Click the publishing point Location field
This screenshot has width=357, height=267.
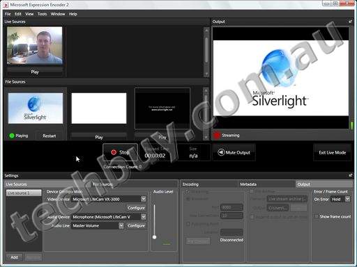click(231, 232)
